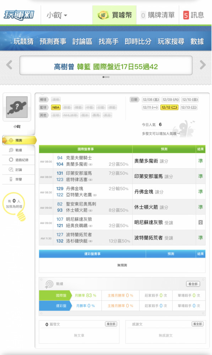Click 看全部 in the 戰績 section
The width and height of the screenshot is (212, 355).
click(x=193, y=284)
